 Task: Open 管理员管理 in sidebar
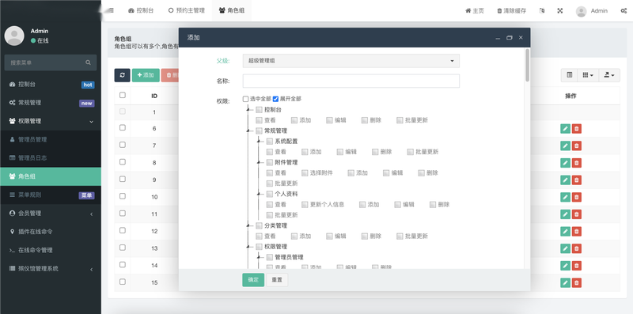pos(51,139)
